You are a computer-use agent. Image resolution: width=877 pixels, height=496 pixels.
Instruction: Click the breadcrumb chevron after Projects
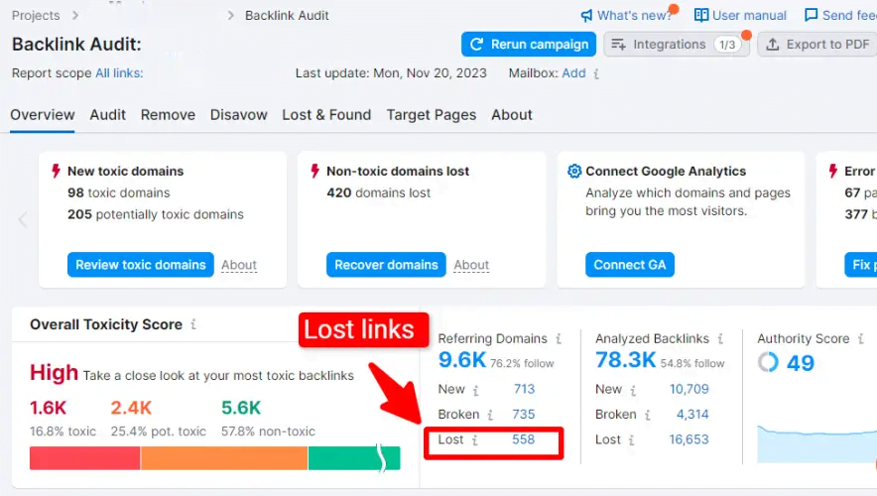tap(75, 16)
